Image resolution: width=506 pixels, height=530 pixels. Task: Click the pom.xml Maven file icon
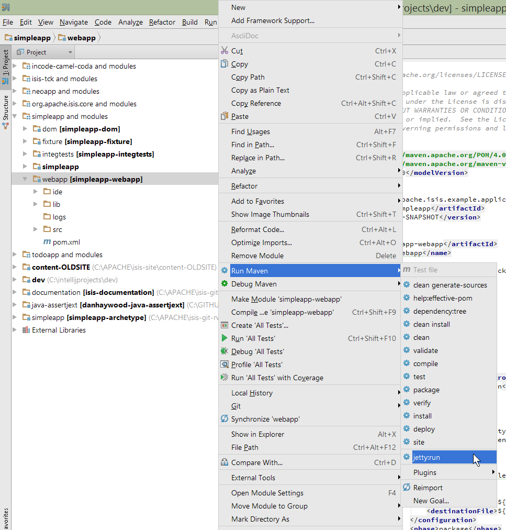[47, 242]
